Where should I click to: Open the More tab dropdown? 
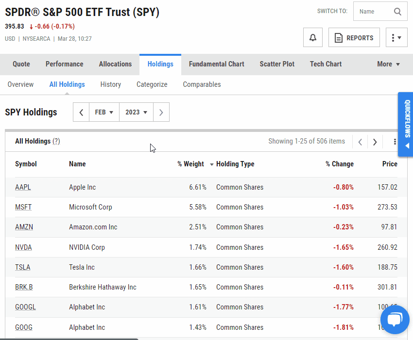coord(388,64)
